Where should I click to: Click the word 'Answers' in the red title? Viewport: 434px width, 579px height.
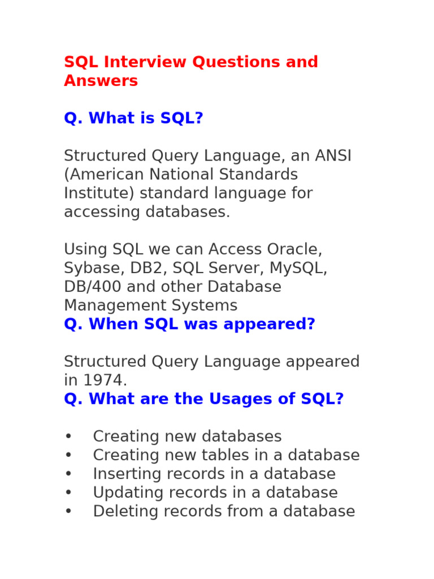[101, 81]
